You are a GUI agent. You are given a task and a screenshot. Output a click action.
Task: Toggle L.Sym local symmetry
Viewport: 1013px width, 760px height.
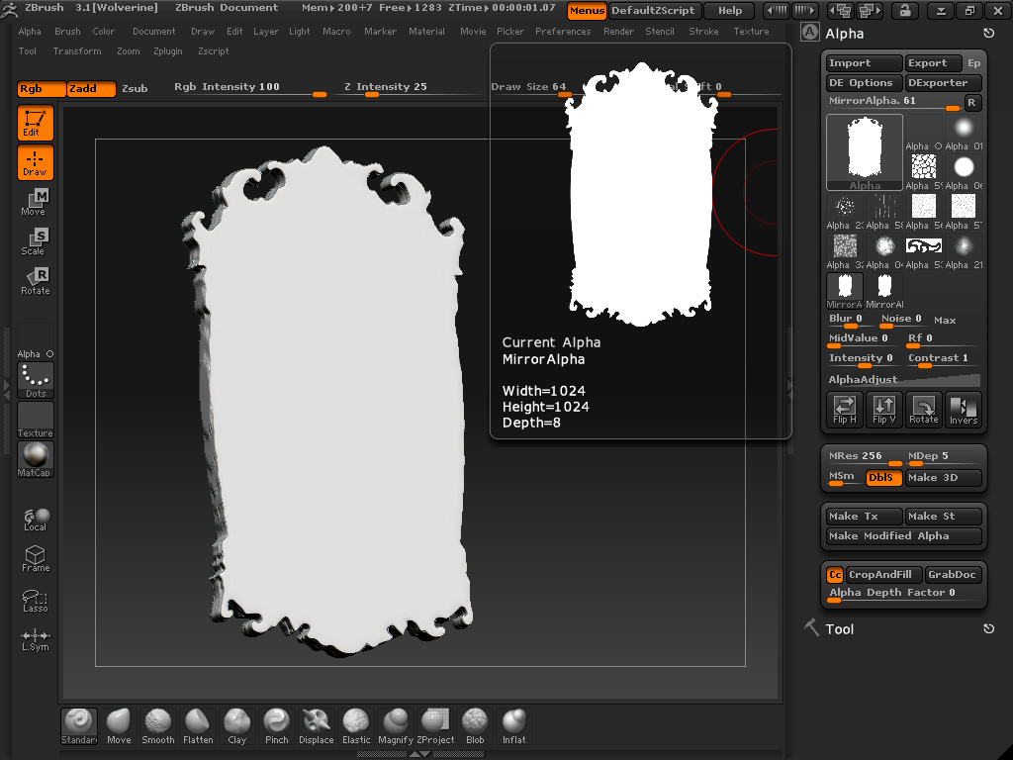pos(35,640)
